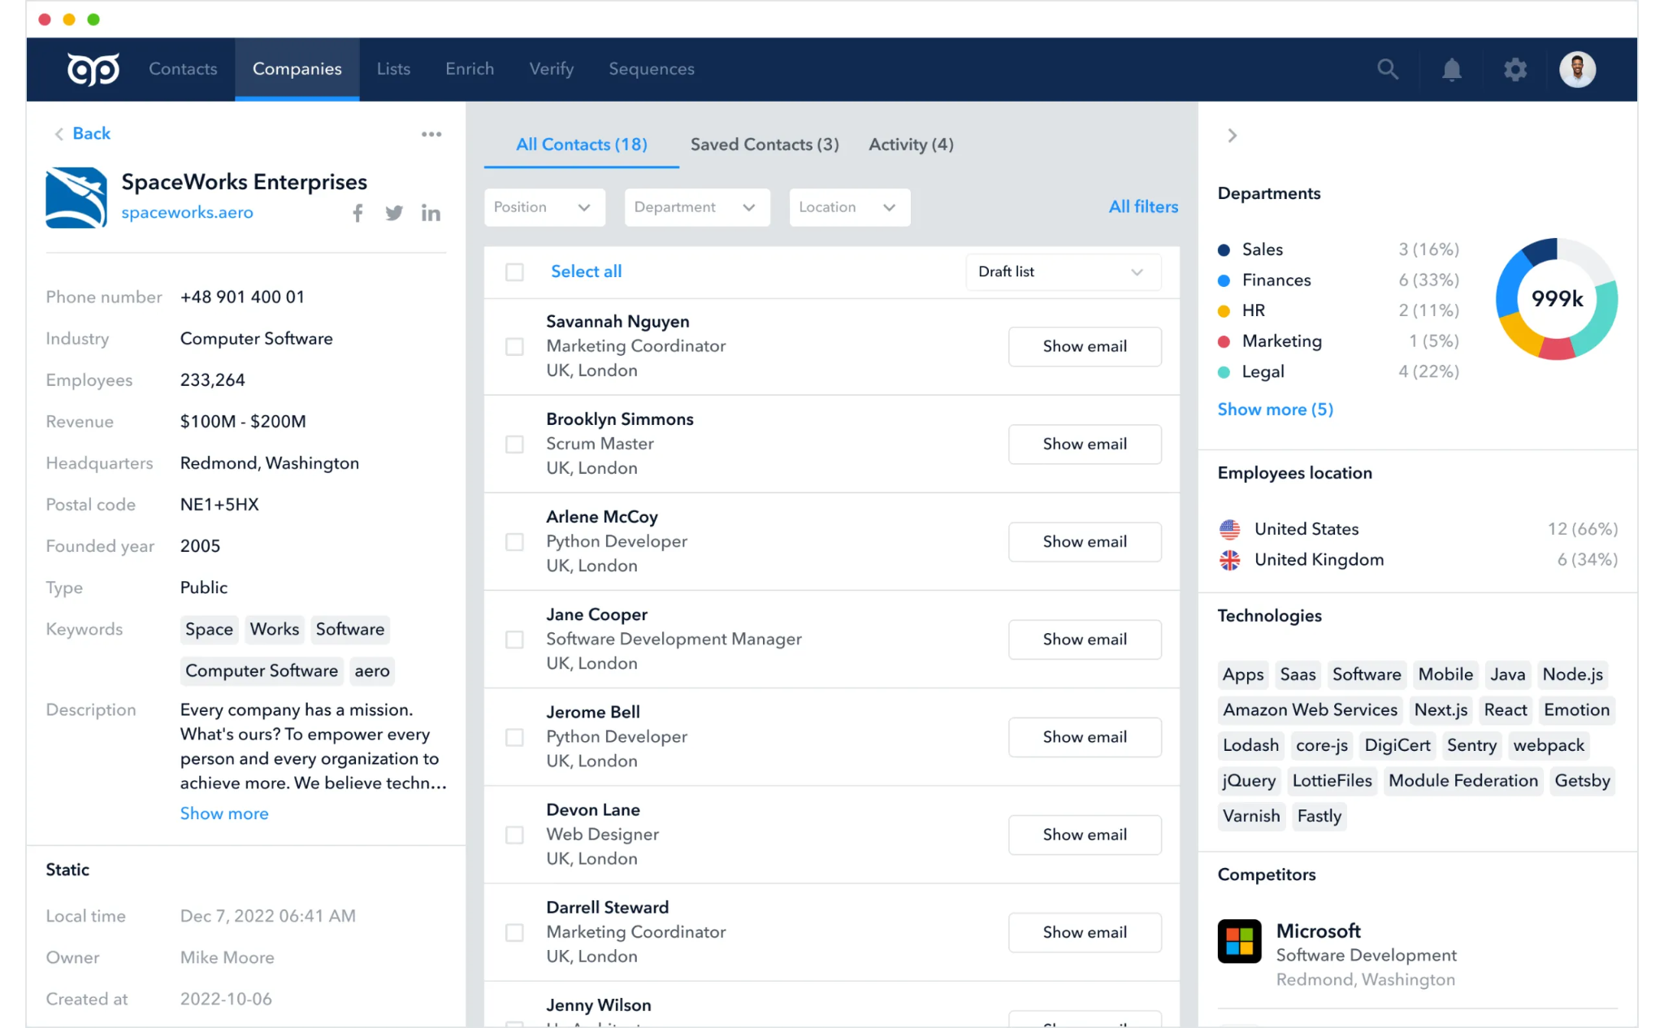Open the settings gear icon
This screenshot has width=1664, height=1028.
[1514, 69]
